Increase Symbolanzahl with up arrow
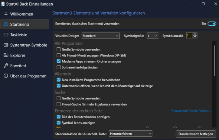Screen dimensions: 219x140 click(x=195, y=34)
